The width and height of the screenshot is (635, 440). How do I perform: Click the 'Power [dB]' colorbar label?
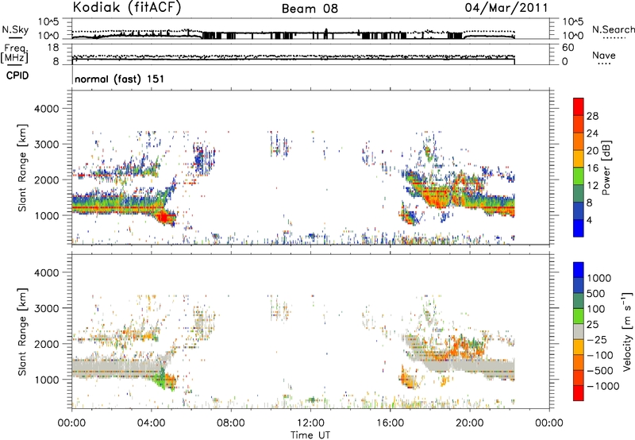[606, 168]
